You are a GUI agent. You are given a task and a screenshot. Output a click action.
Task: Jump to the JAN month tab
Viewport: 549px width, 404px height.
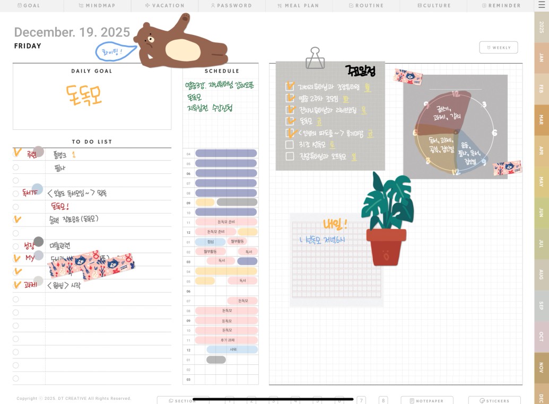point(541,58)
